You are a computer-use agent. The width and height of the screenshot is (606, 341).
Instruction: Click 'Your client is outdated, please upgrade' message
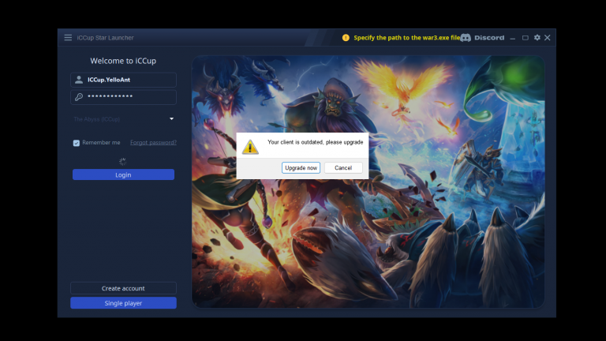coord(316,142)
